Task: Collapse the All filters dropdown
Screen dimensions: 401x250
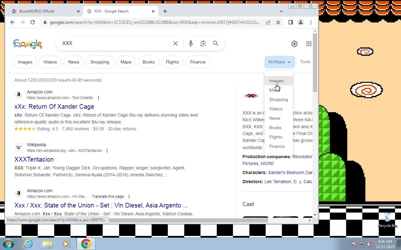Action: coord(279,62)
